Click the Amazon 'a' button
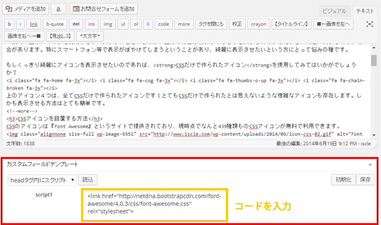 point(59,9)
